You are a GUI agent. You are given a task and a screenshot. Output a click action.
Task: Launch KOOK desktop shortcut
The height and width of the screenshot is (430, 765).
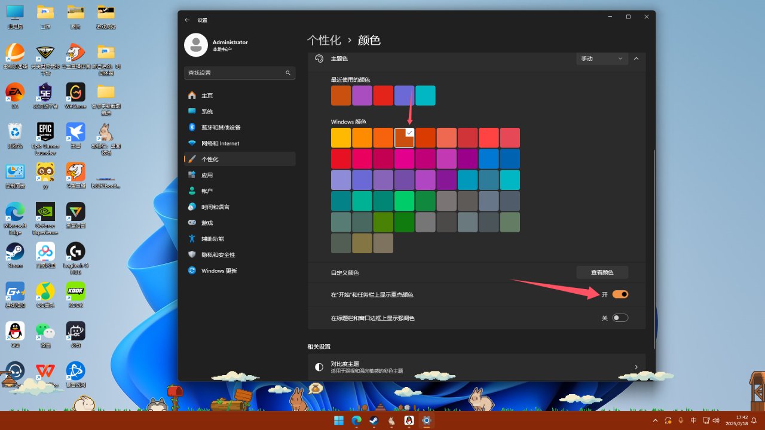click(75, 295)
